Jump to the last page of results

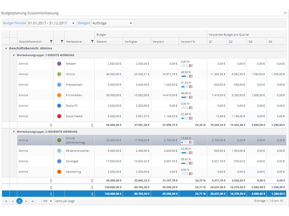coord(33,201)
